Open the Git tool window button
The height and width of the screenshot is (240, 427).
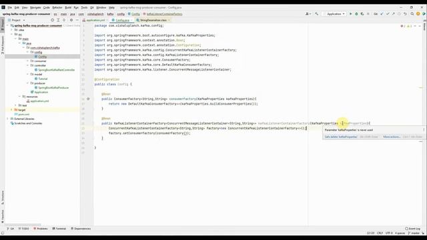pyautogui.click(x=11, y=229)
